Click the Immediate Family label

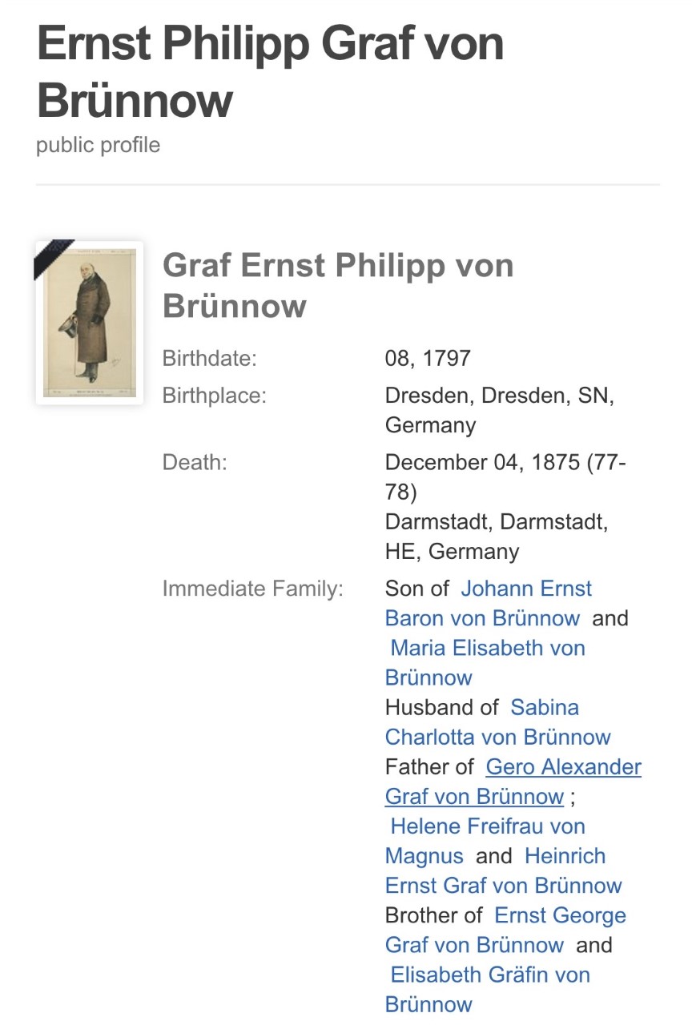point(253,589)
